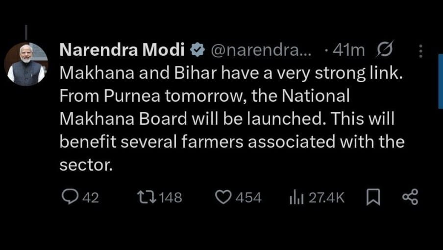
Task: Bookmark this Makhana Board tweet
Action: 373,197
